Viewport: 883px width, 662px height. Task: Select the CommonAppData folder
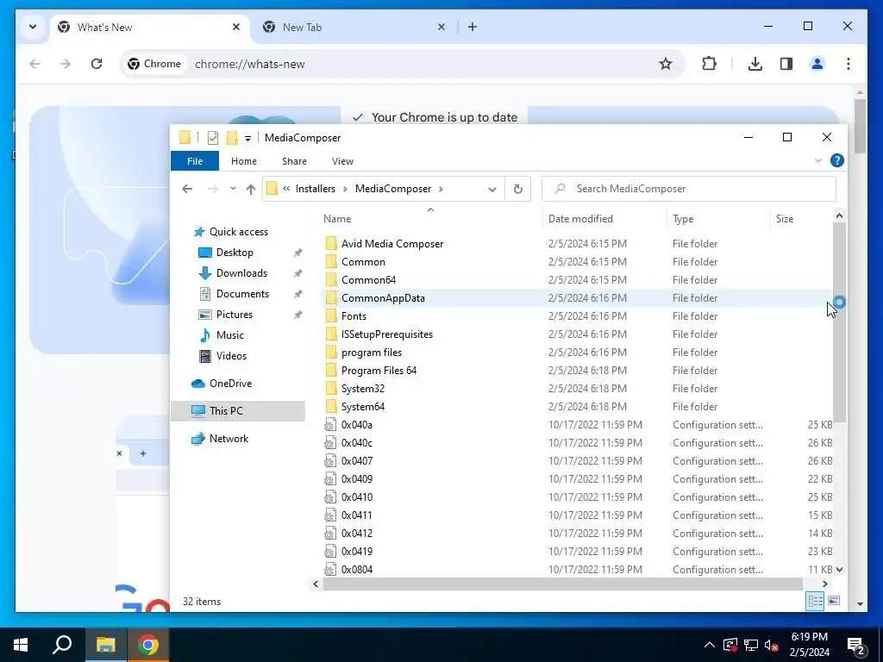pyautogui.click(x=383, y=297)
